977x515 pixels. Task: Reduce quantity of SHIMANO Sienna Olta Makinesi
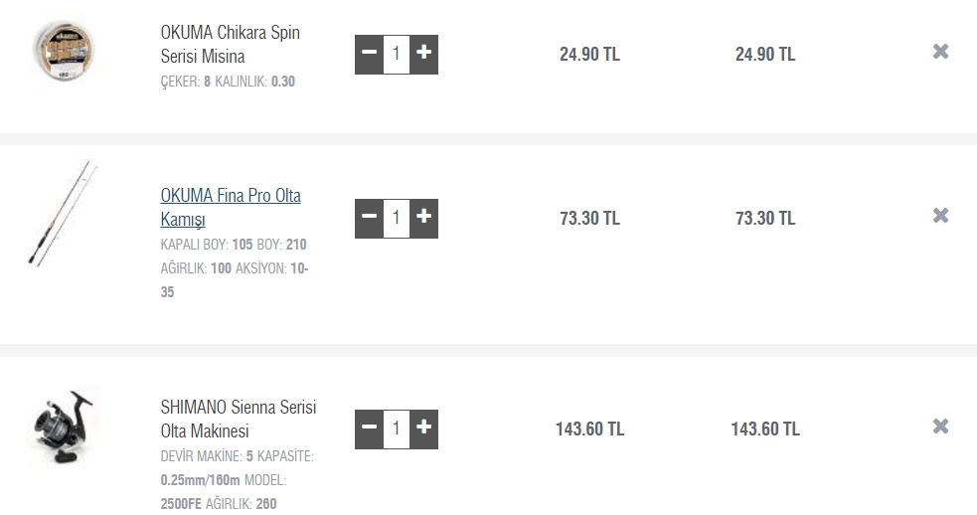click(369, 429)
